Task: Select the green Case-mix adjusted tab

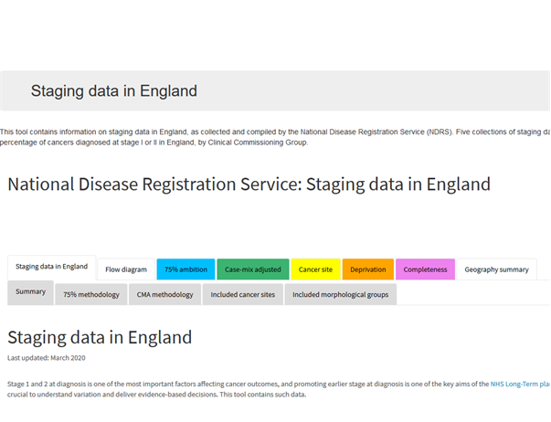Action: (253, 269)
